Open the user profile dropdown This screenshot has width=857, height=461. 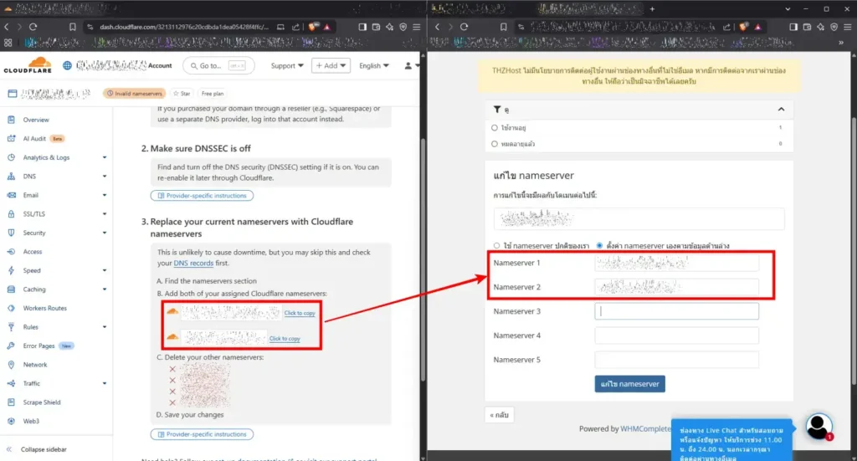(x=412, y=65)
